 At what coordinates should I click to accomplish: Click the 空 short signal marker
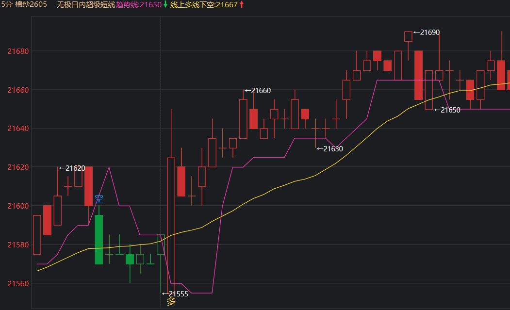coord(99,199)
